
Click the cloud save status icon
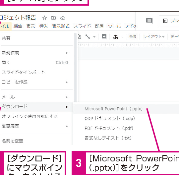pyautogui.click(x=63, y=18)
